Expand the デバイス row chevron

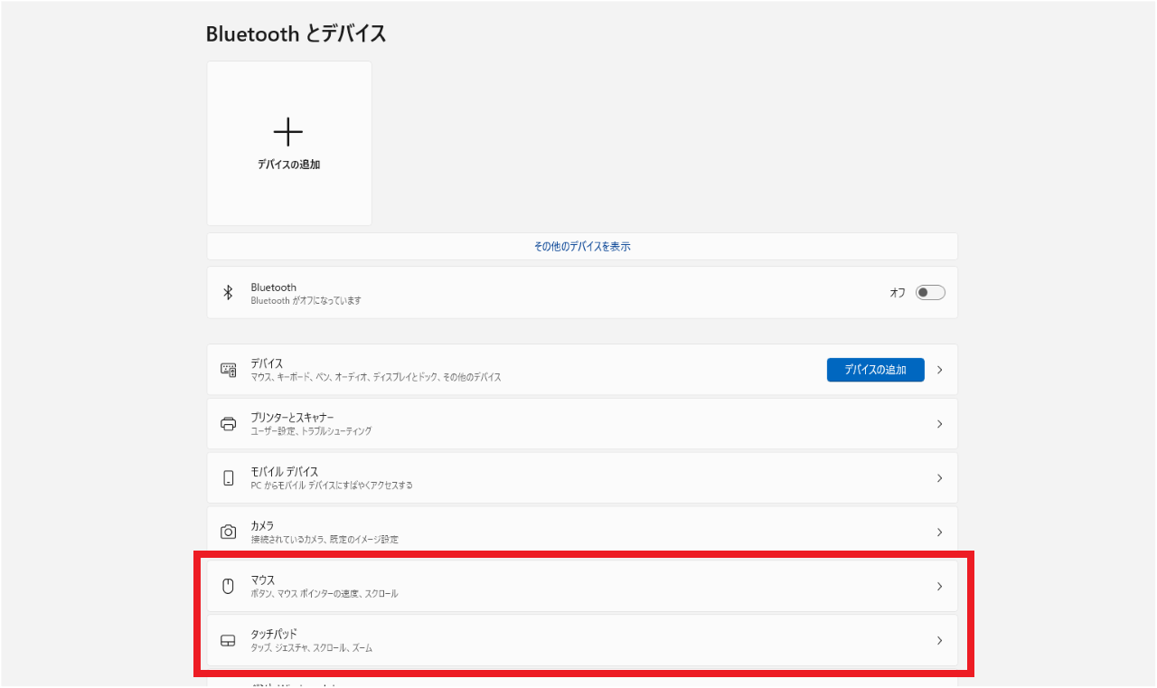[940, 370]
